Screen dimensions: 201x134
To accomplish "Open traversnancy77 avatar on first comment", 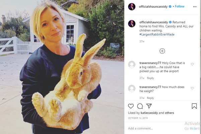I will pyautogui.click(x=132, y=64).
